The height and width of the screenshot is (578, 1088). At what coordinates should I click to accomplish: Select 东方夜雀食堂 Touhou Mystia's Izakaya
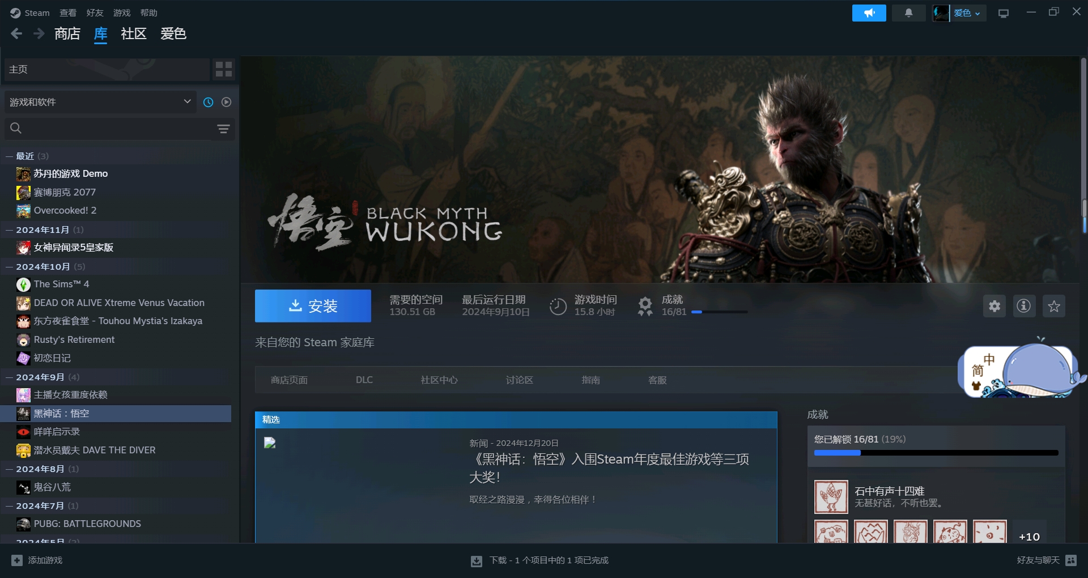point(116,321)
